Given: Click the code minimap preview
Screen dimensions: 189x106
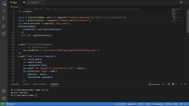Looking at the screenshot, I should click(x=178, y=15).
